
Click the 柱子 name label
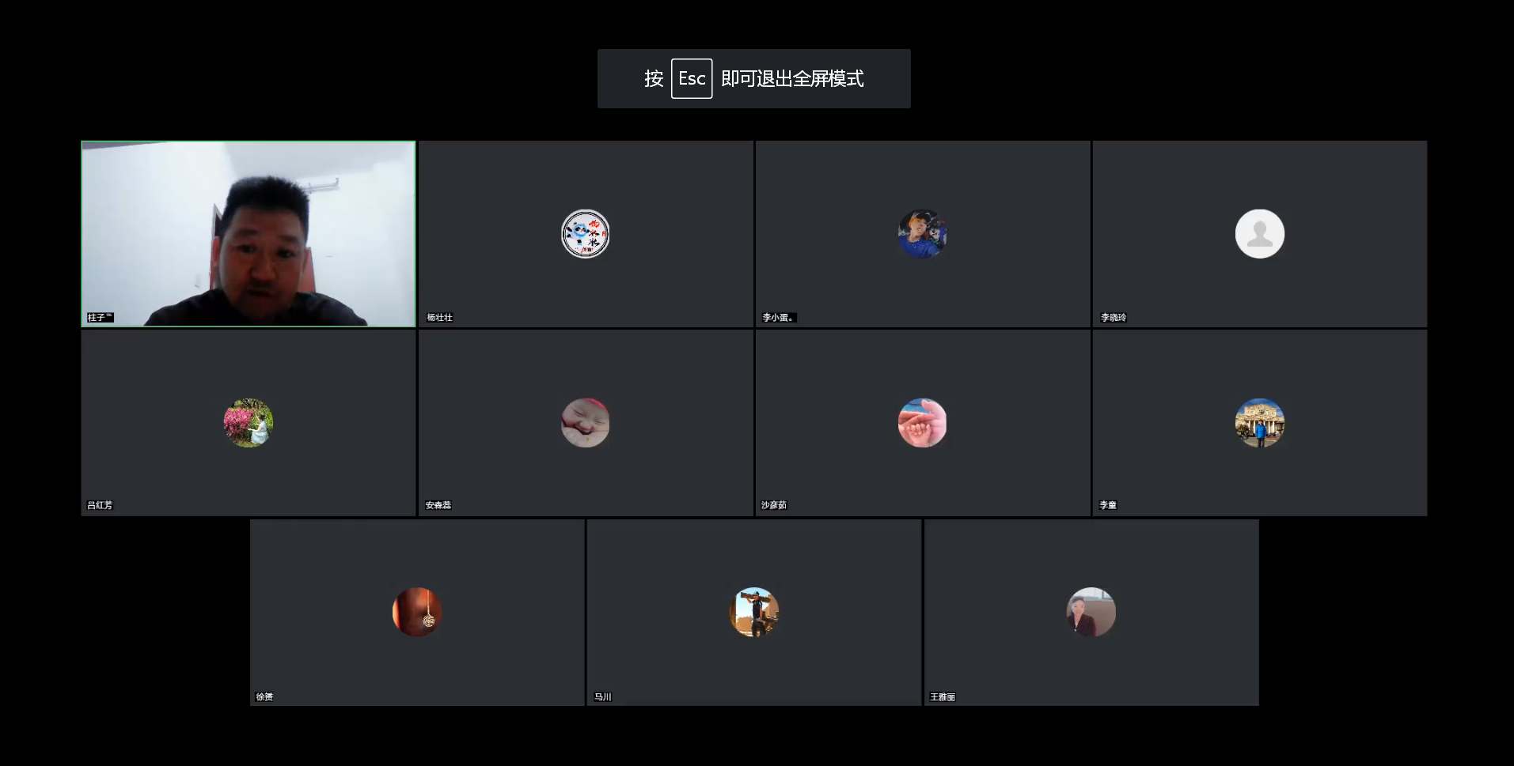point(99,318)
